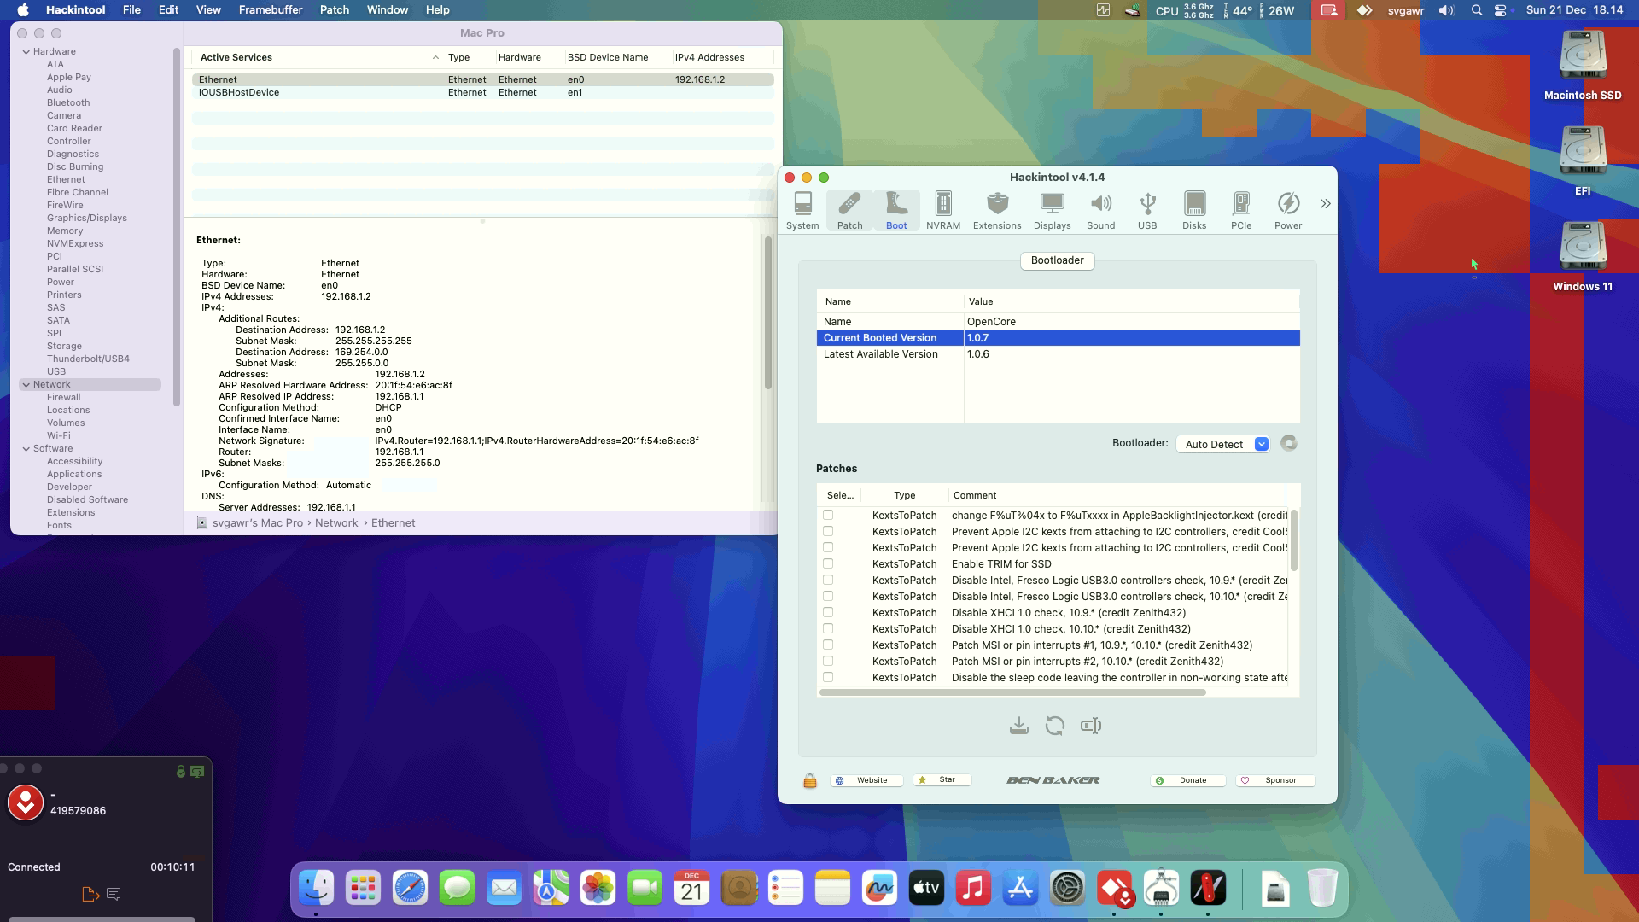Click the Ben Baker logo link
This screenshot has height=922, width=1639.
[x=1053, y=780]
